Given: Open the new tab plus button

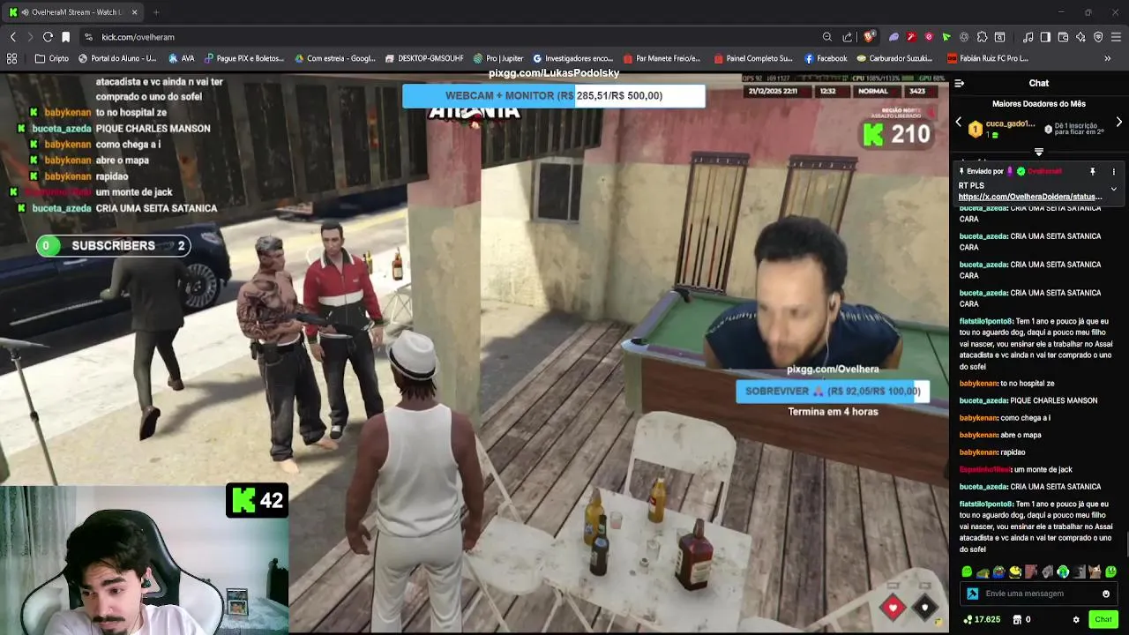Looking at the screenshot, I should (x=156, y=12).
